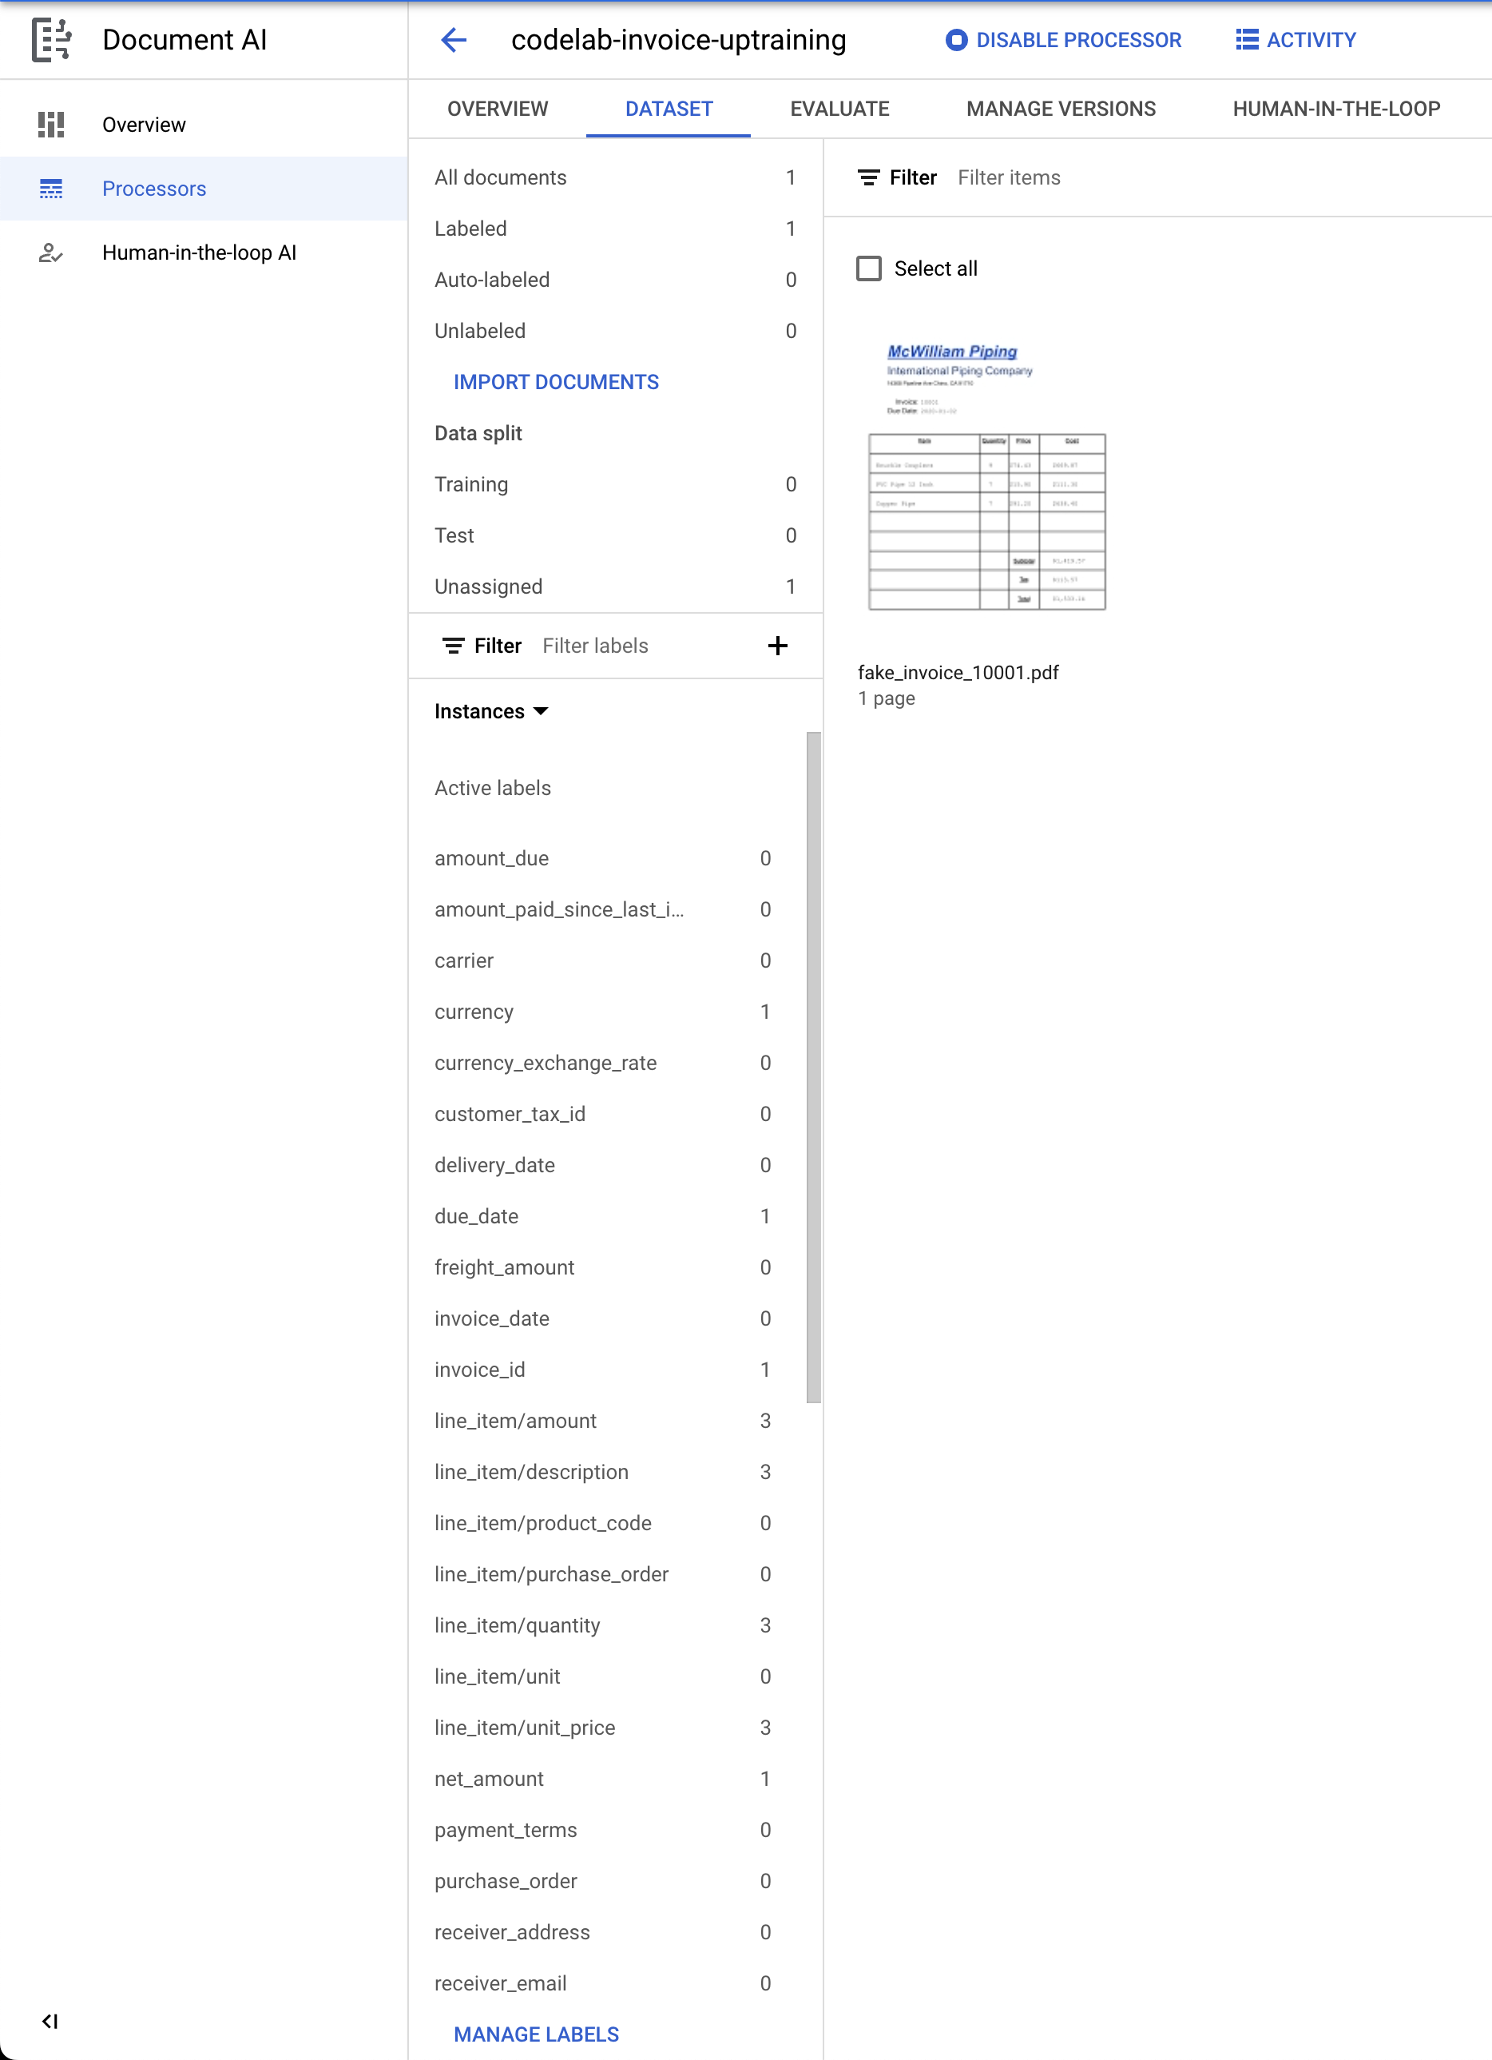Open the Manage Versions tab
The width and height of the screenshot is (1492, 2060).
click(x=1061, y=109)
